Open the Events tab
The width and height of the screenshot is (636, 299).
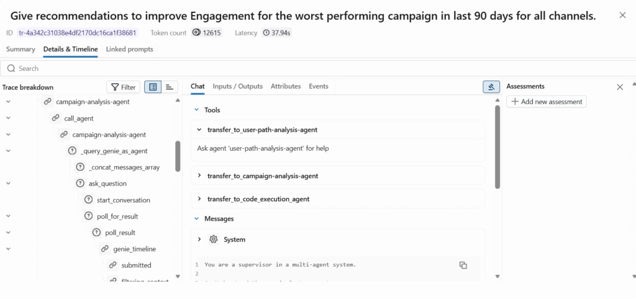point(319,86)
